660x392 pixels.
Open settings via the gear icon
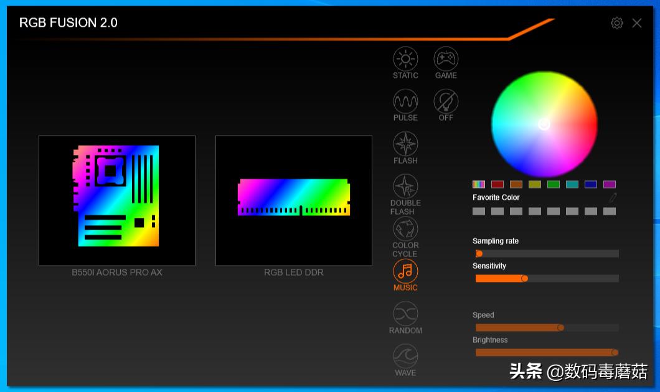[x=616, y=23]
